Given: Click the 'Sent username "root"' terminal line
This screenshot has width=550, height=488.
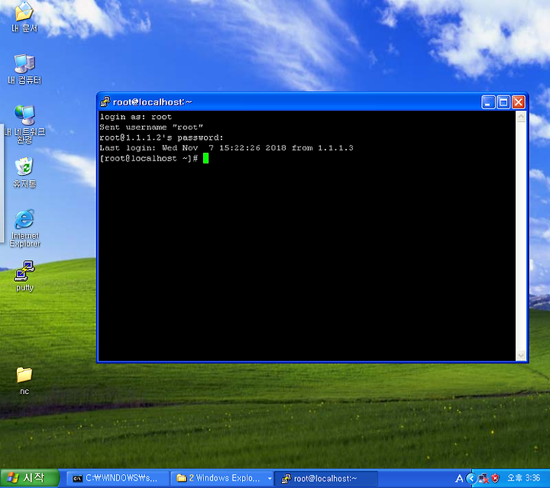Looking at the screenshot, I should 151,128.
